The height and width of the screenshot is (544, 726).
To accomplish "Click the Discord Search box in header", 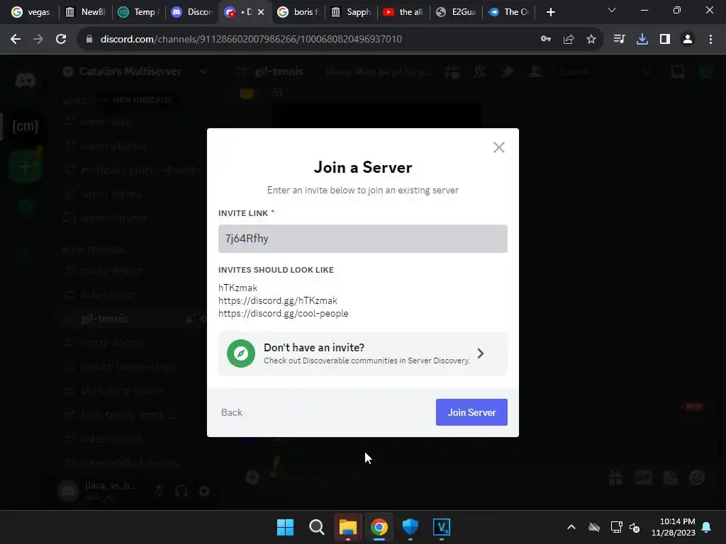I will [607, 72].
